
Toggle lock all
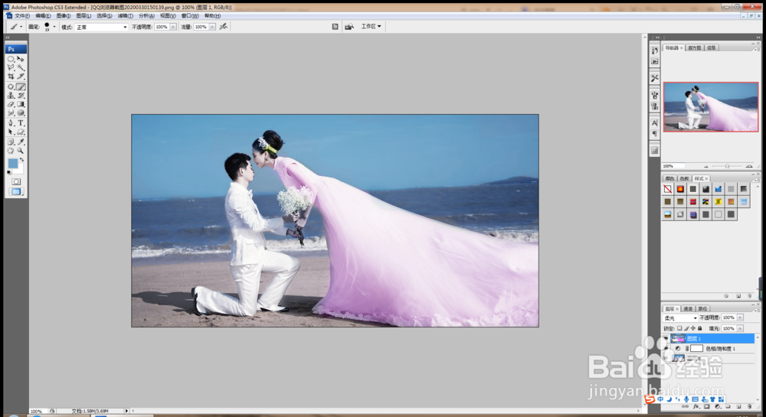click(x=700, y=328)
